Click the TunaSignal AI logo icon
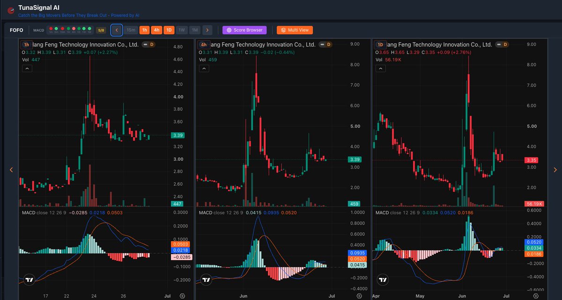562x300 pixels. (10, 11)
